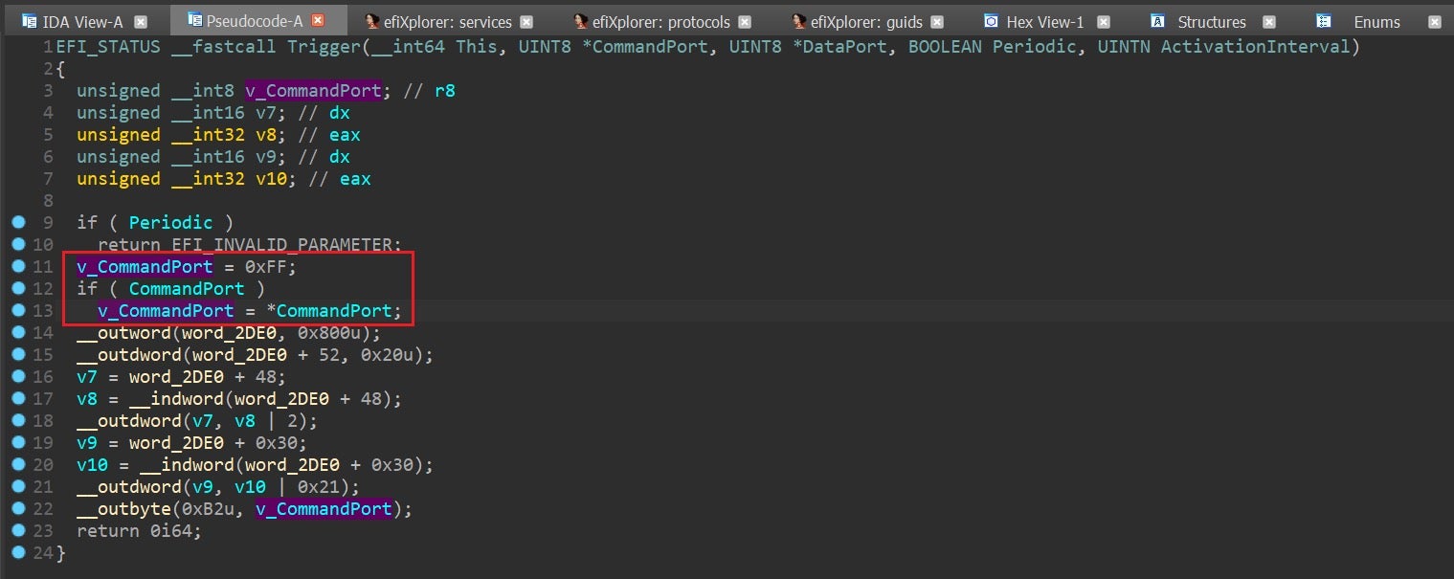The height and width of the screenshot is (579, 1454).
Task: Click the Structures tab icon
Action: click(1157, 21)
